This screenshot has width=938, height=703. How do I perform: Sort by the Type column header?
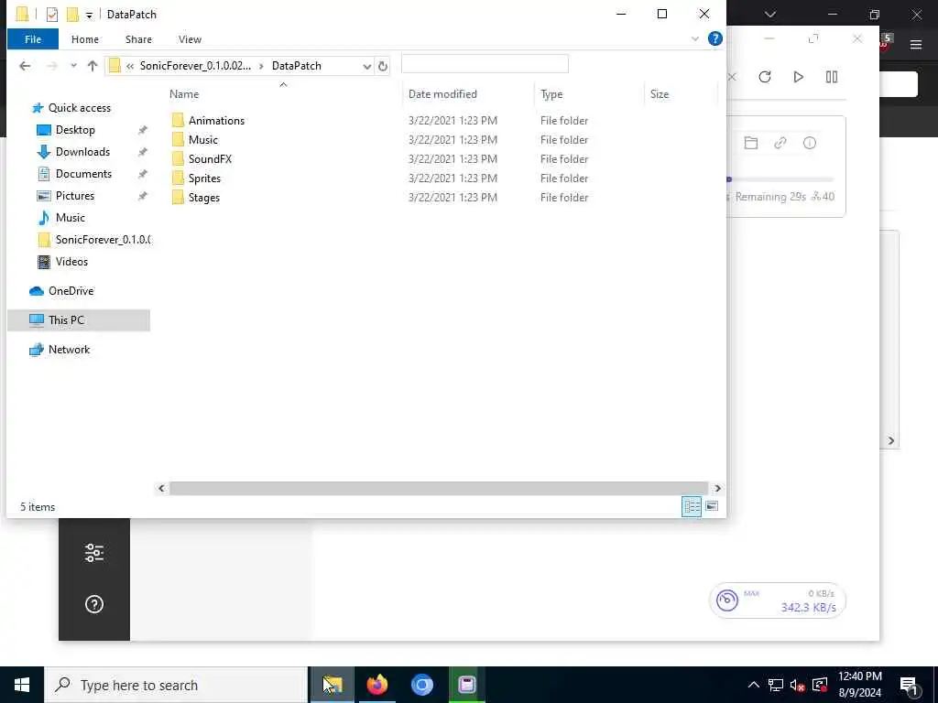pos(551,94)
